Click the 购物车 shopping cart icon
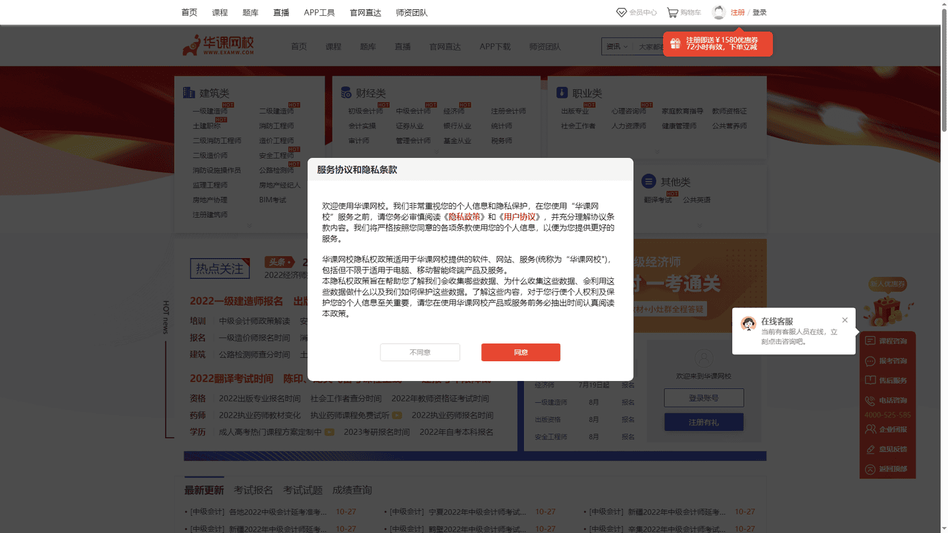This screenshot has height=533, width=948. click(672, 13)
